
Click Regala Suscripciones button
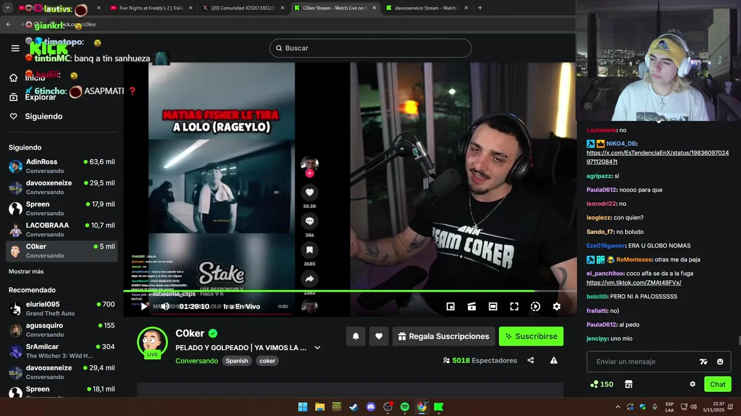pos(443,336)
